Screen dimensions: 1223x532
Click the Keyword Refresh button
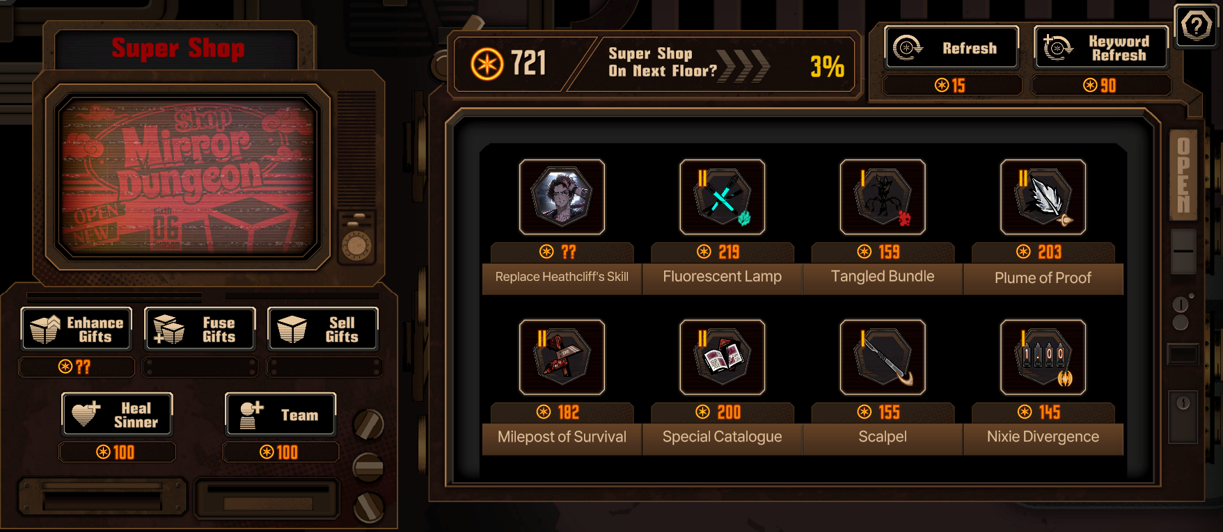tap(1101, 48)
